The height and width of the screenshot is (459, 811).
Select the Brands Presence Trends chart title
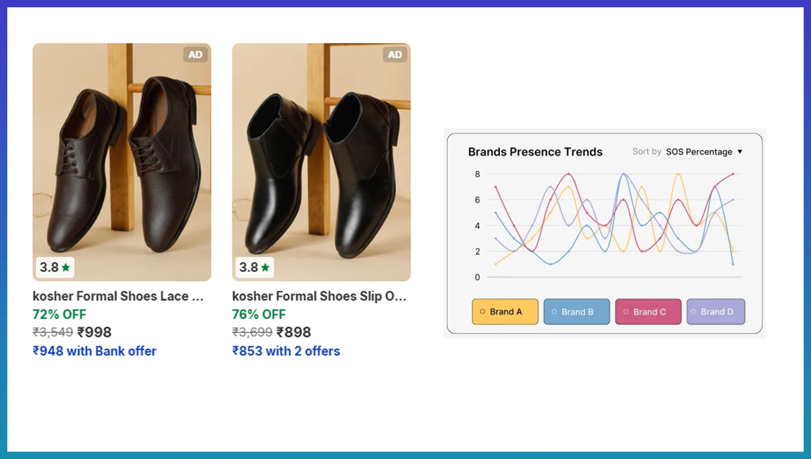[x=535, y=152]
